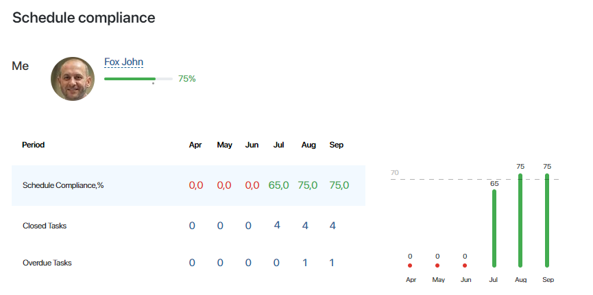This screenshot has width=593, height=295.
Task: Click the September green bar in chart
Action: 547,220
